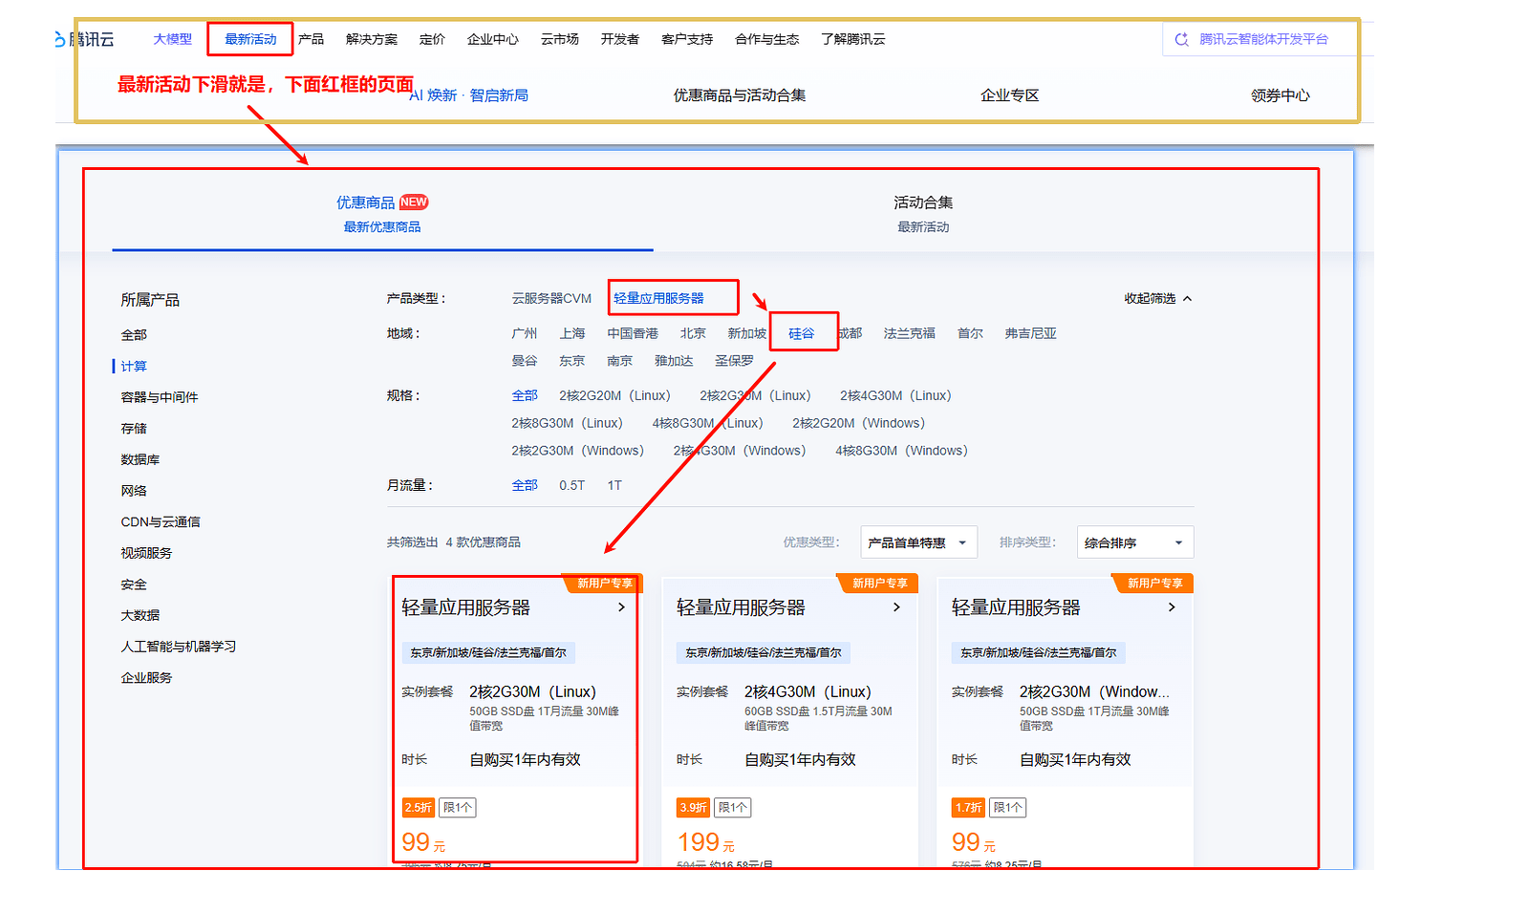Image resolution: width=1529 pixels, height=913 pixels.
Task: Go to 企业专区 section
Action: pos(1010,96)
